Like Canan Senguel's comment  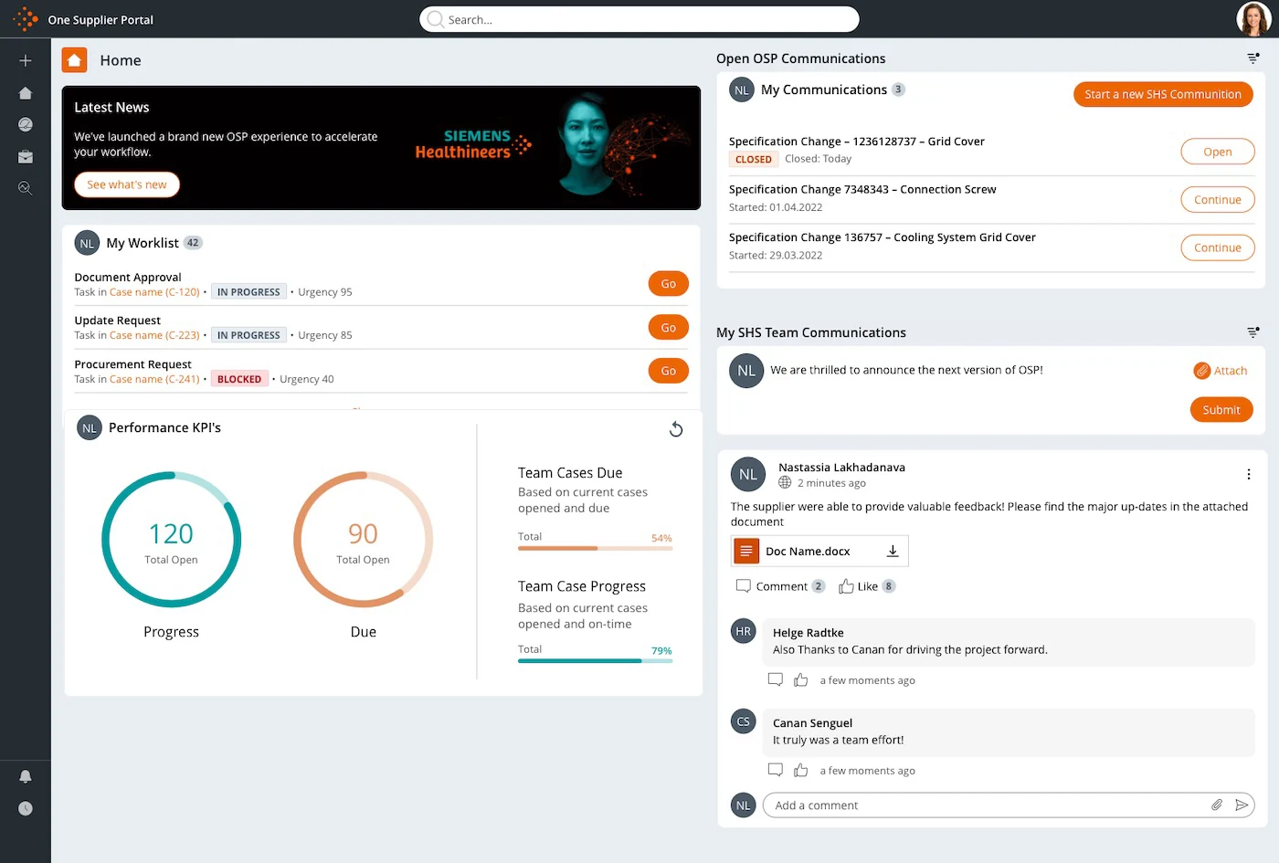801,771
